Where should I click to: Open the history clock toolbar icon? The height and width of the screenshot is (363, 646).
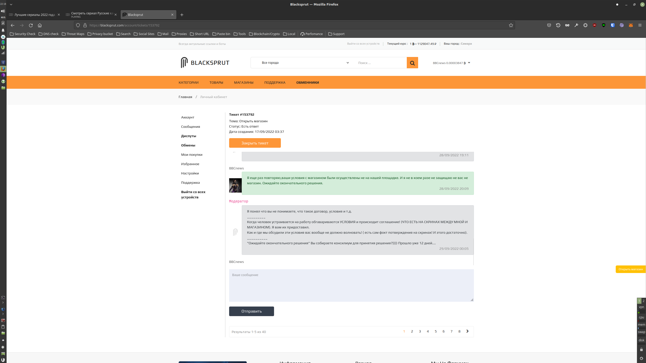coord(558,25)
